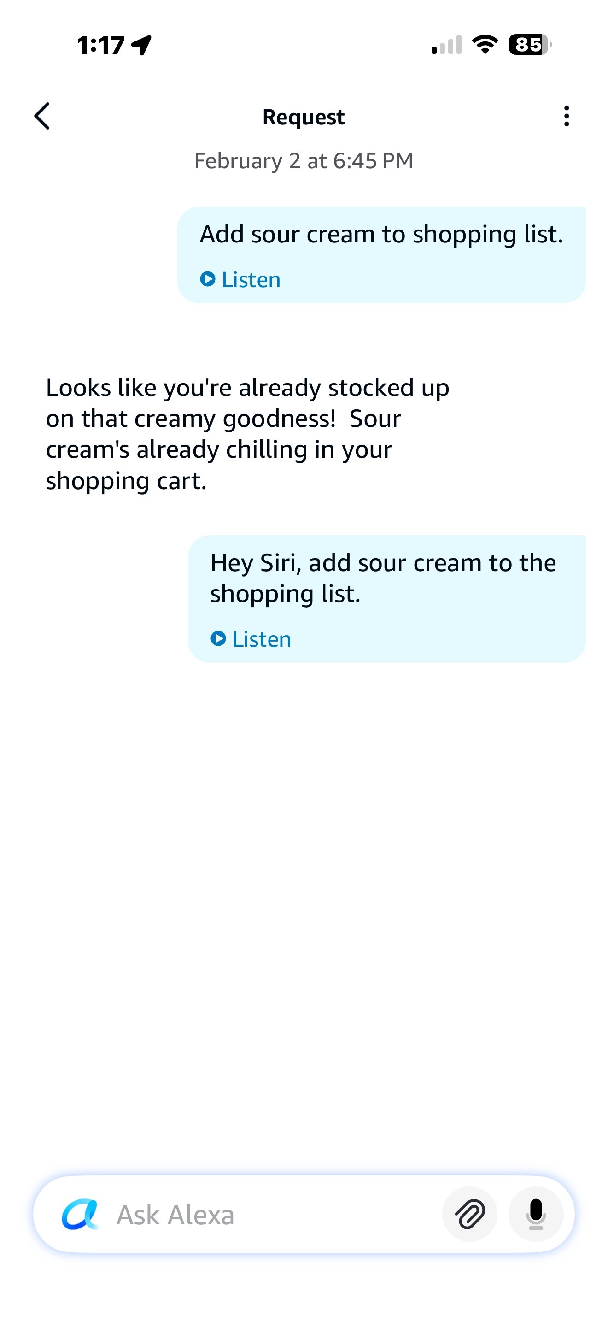Activate the microphone voice input
Image resolution: width=608 pixels, height=1322 pixels.
point(536,1214)
